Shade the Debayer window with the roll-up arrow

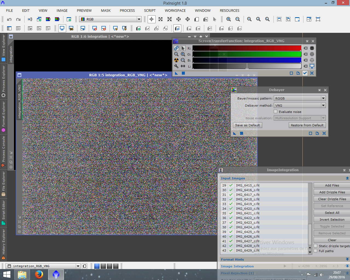(319, 90)
